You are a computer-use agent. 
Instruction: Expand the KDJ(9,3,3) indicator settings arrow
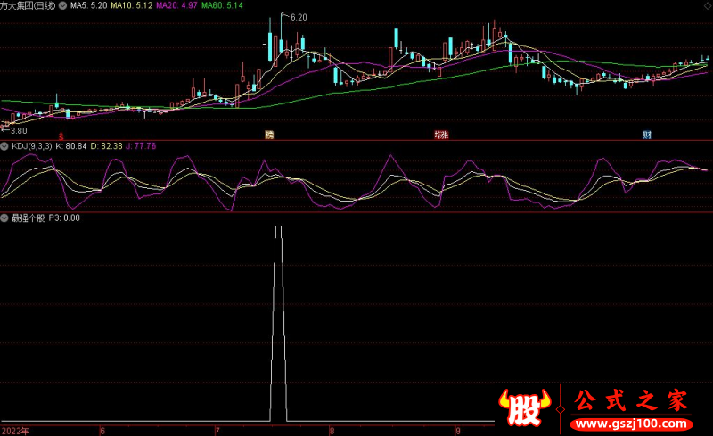point(4,145)
